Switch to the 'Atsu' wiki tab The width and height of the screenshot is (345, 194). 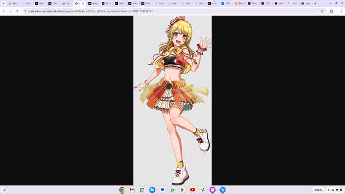click(x=212, y=3)
